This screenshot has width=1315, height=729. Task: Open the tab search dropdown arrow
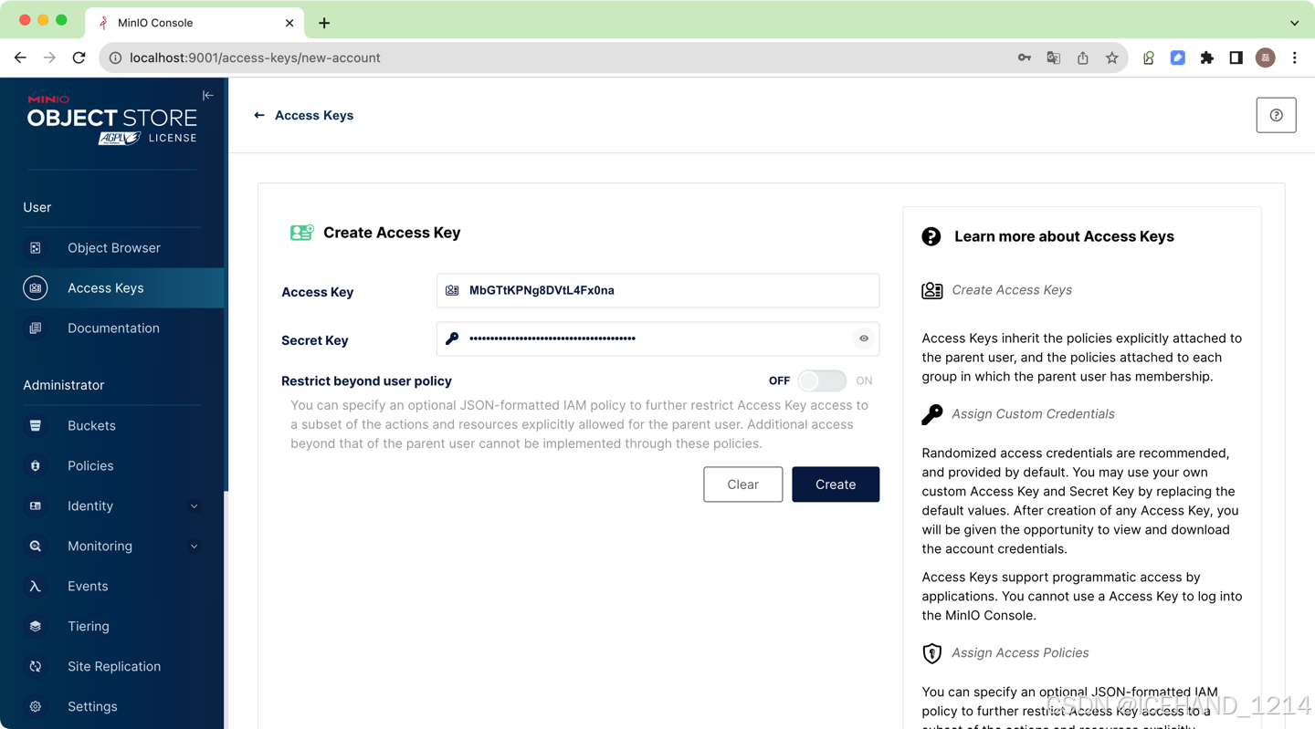pyautogui.click(x=1294, y=23)
